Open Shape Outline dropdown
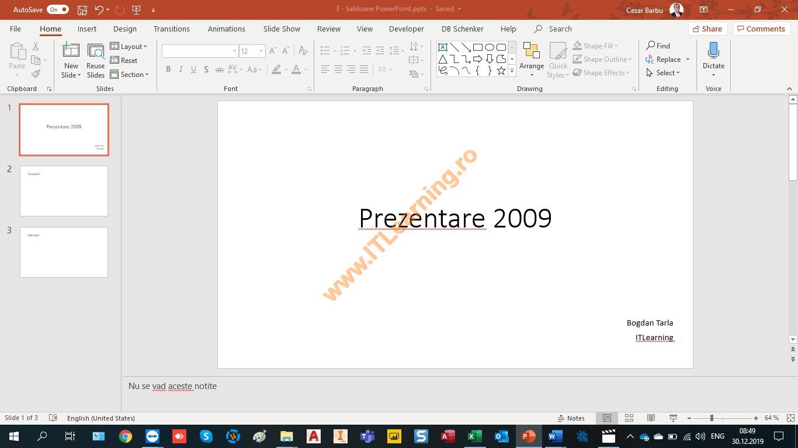The image size is (798, 448). (602, 60)
